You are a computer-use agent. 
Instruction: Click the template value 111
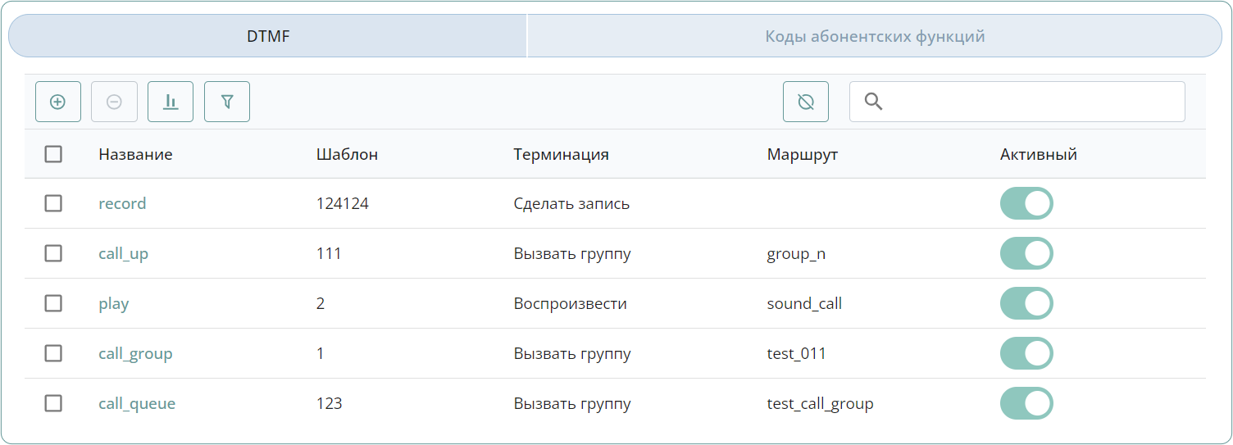tap(329, 253)
